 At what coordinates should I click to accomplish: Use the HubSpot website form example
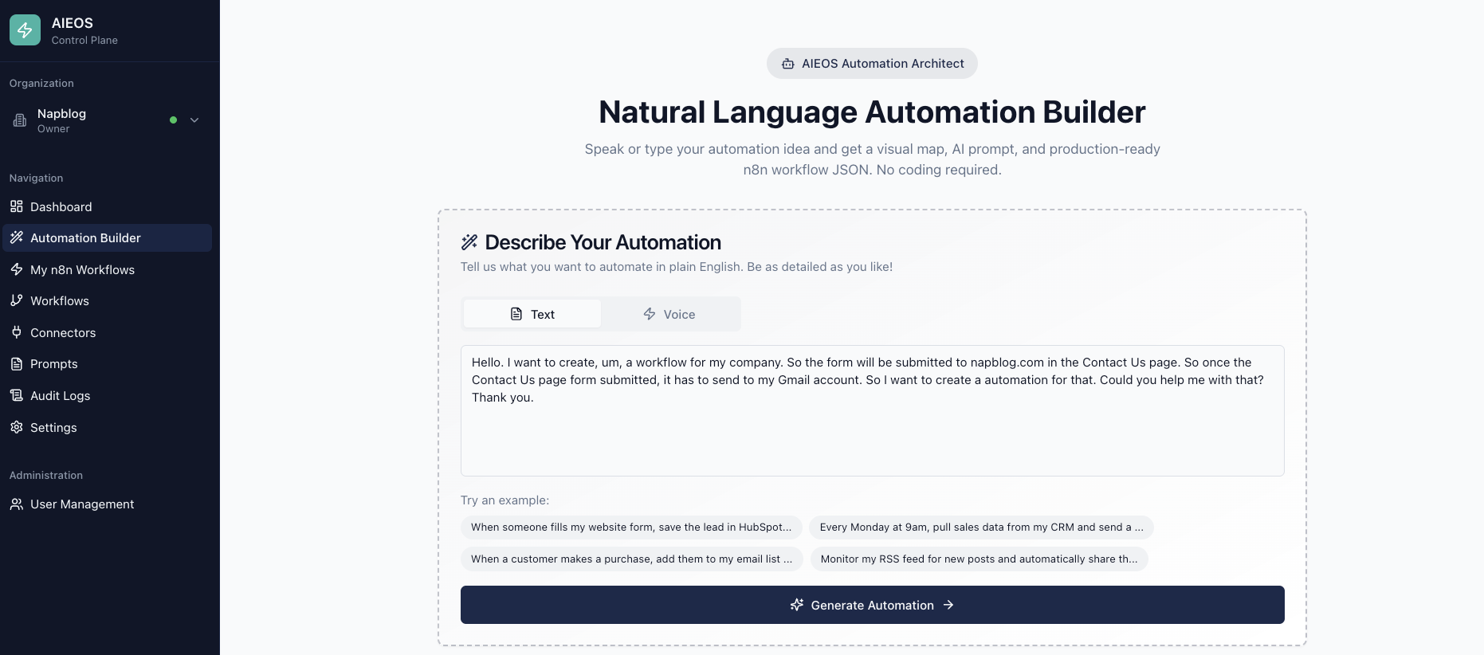click(x=631, y=528)
